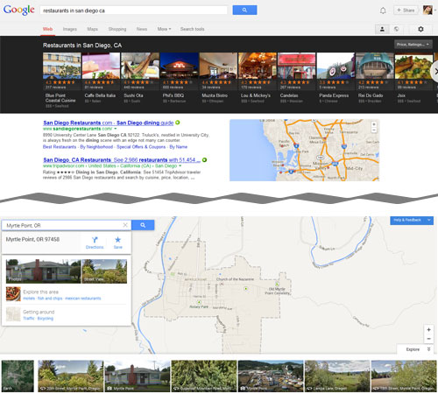Click the Explore button label
The width and height of the screenshot is (438, 394).
[413, 349]
